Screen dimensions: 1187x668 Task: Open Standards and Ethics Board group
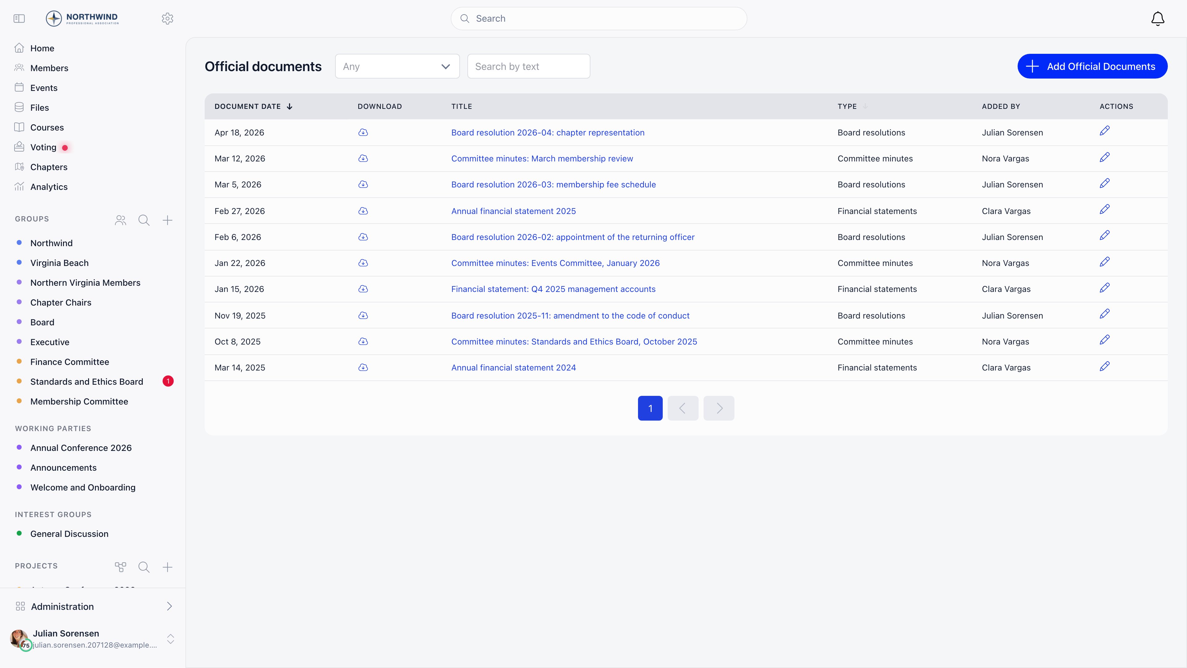(87, 382)
